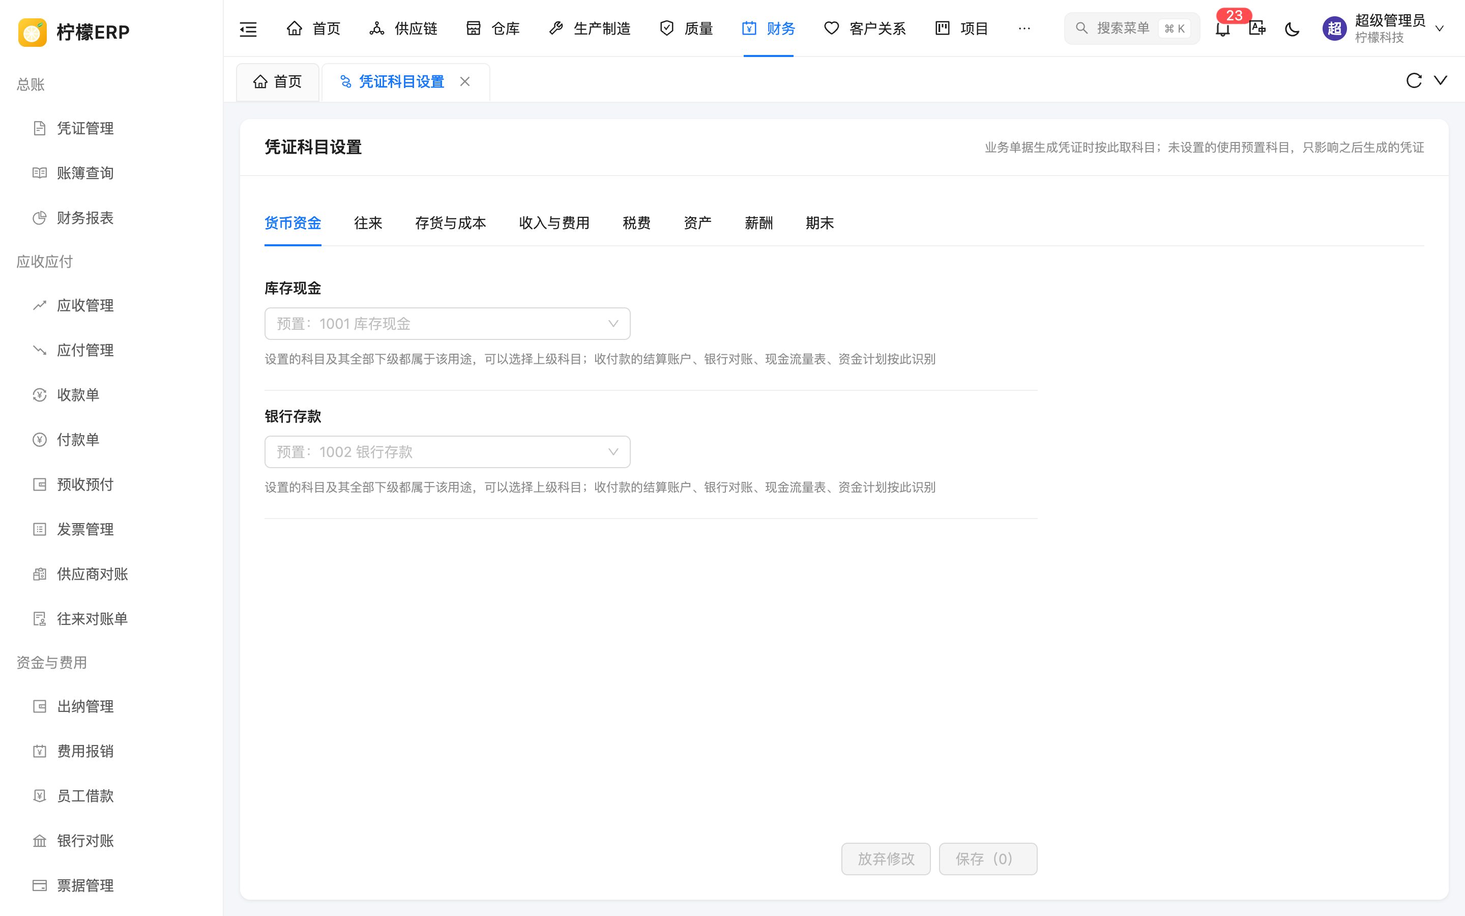1465x916 pixels.
Task: Open 客户关系 in the top menu
Action: click(864, 28)
